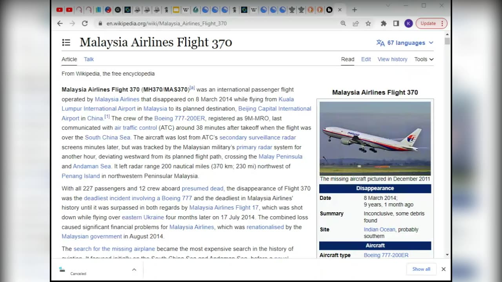
Task: Click the Indian Ocean link in infobox
Action: [x=379, y=230]
